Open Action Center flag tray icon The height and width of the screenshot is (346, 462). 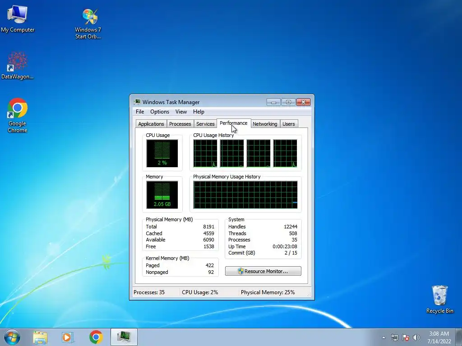pos(406,337)
